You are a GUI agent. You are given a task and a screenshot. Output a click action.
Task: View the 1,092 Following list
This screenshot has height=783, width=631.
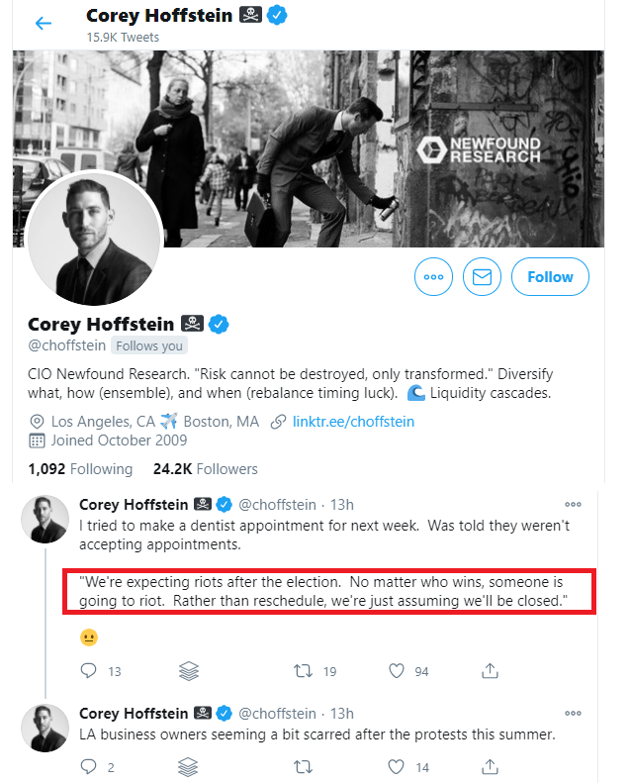point(80,469)
